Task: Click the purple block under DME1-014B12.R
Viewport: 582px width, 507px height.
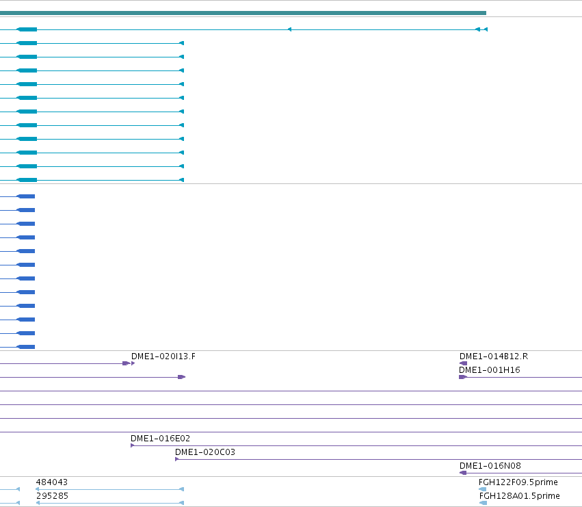Action: click(x=463, y=363)
